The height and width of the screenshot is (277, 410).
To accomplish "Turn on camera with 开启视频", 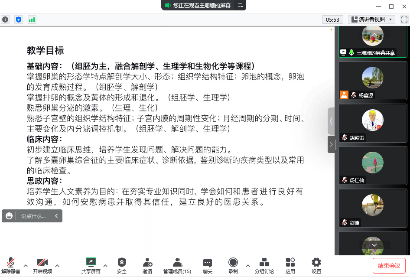I will click(42, 265).
